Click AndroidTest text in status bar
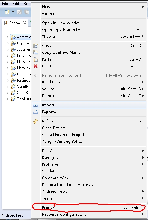 (12, 215)
